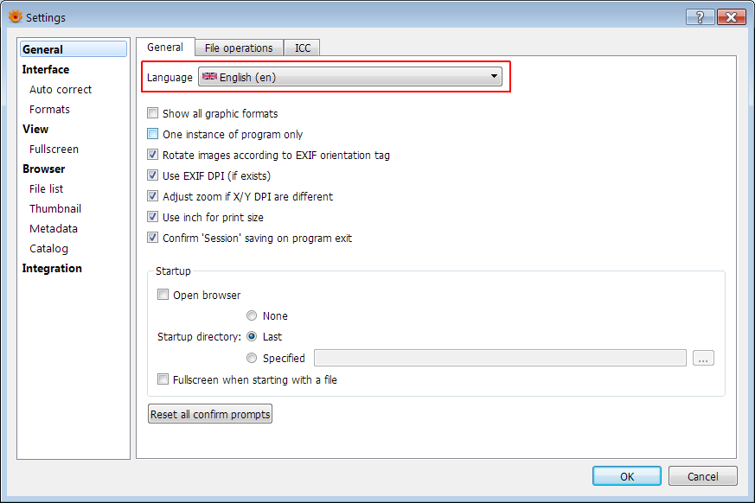Viewport: 755px width, 503px height.
Task: Select the None startup directory option
Action: coord(252,315)
